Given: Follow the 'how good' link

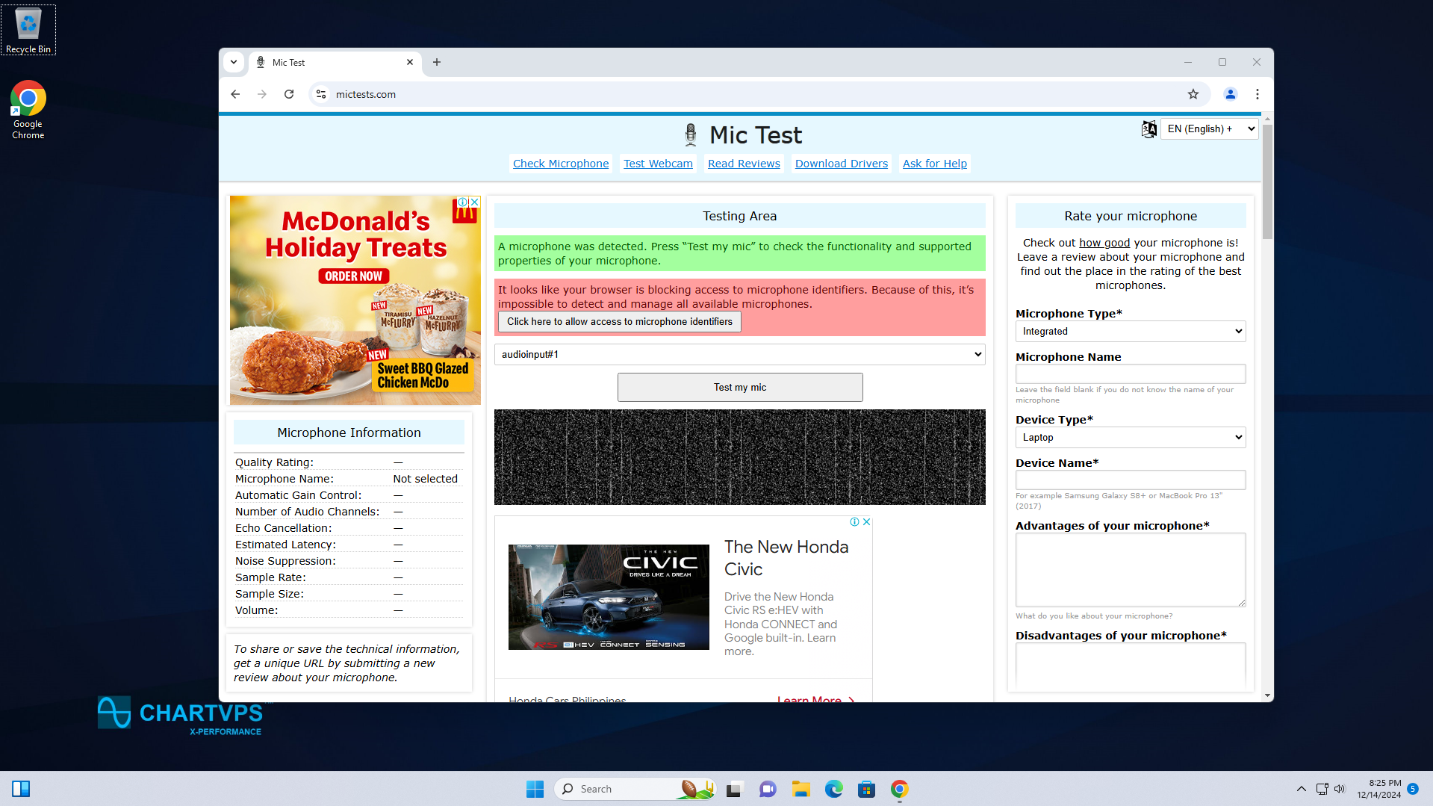Looking at the screenshot, I should point(1104,243).
